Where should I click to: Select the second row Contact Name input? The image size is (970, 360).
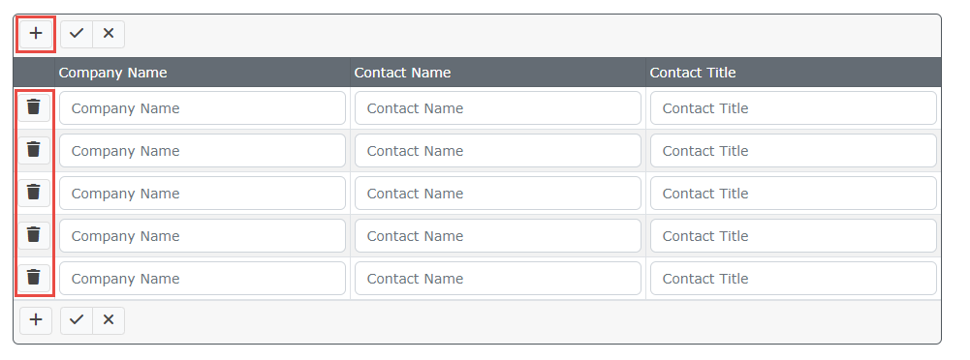(498, 151)
